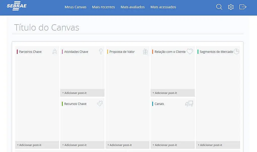Click the truck icon on Canais block
Image resolution: width=257 pixels, height=152 pixels.
[189, 103]
